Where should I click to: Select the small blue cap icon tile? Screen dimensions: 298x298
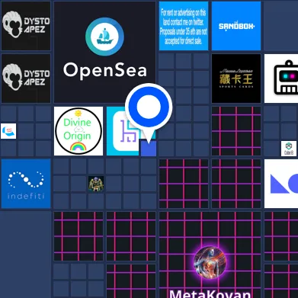coord(8,131)
